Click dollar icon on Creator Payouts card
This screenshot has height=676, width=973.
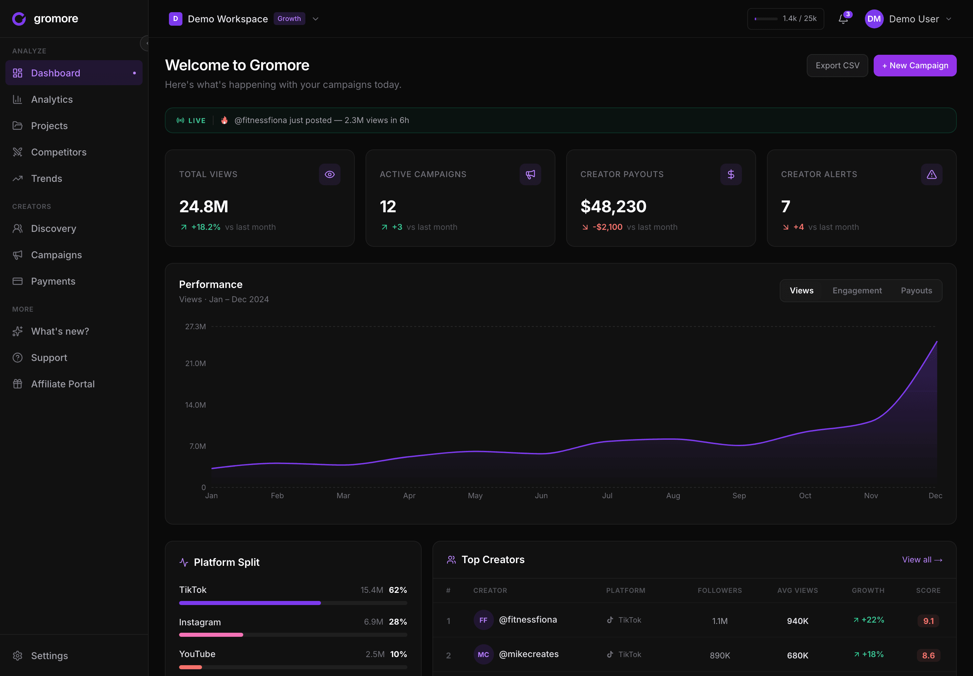point(731,174)
